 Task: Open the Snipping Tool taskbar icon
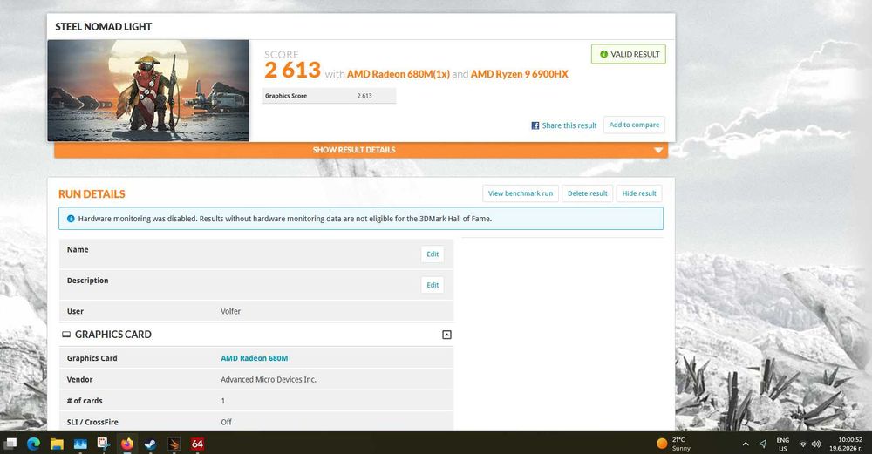coord(104,444)
